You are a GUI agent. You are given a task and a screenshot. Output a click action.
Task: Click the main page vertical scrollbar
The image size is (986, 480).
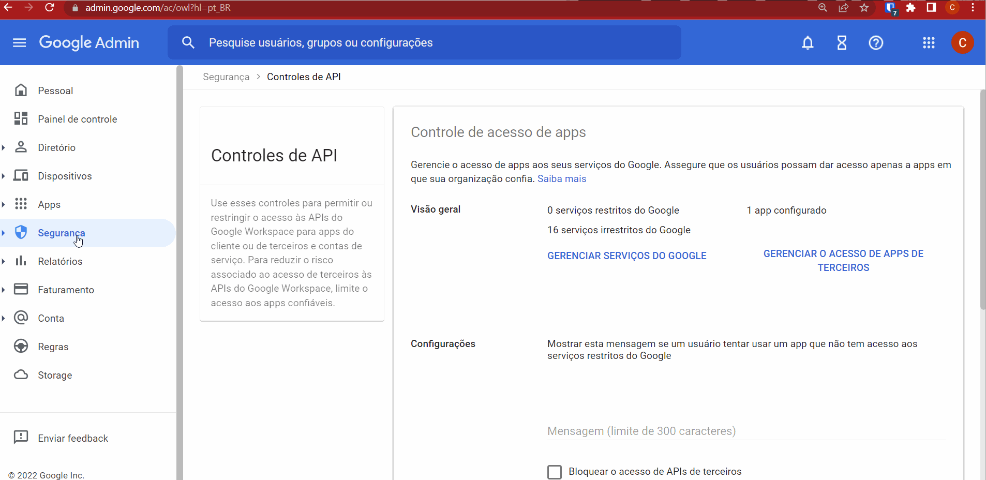click(x=982, y=200)
